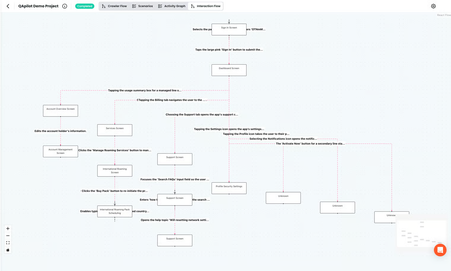Select the Profile Security Settings node
451x271 pixels.
[x=229, y=188]
